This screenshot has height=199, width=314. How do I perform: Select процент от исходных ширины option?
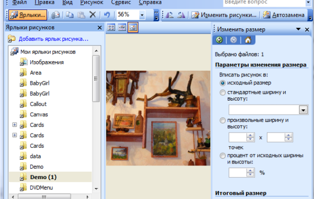click(x=222, y=156)
